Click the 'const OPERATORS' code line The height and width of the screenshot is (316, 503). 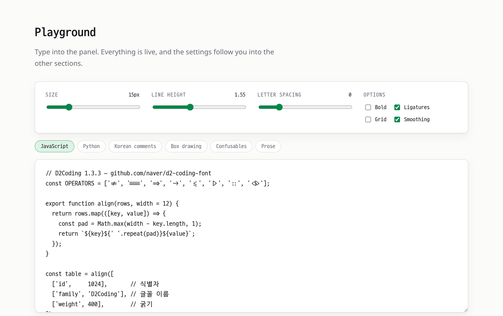click(x=158, y=183)
